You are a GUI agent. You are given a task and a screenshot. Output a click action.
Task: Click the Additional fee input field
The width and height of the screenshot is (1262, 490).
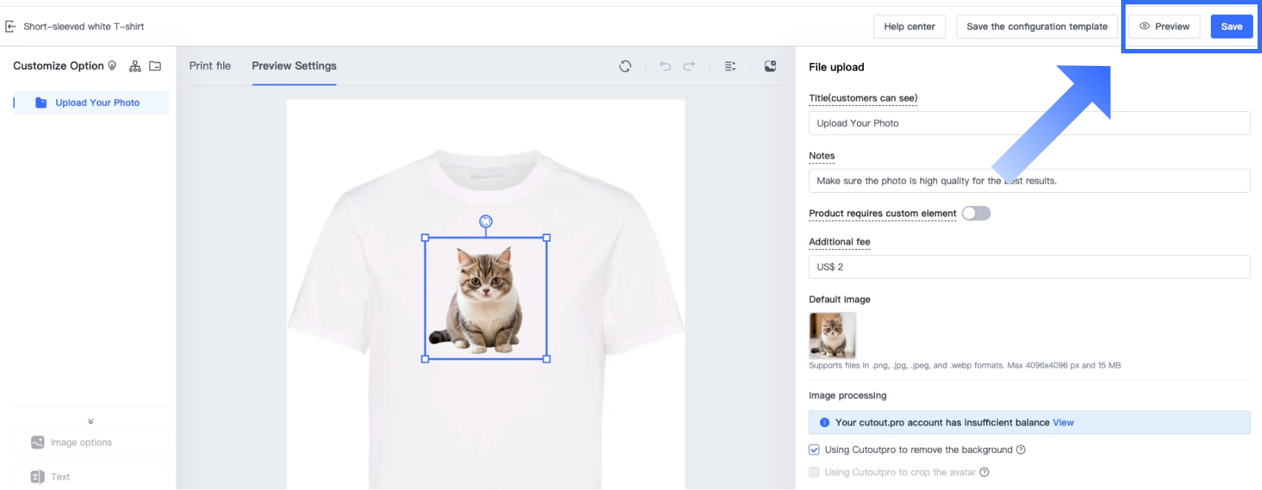pyautogui.click(x=1029, y=267)
